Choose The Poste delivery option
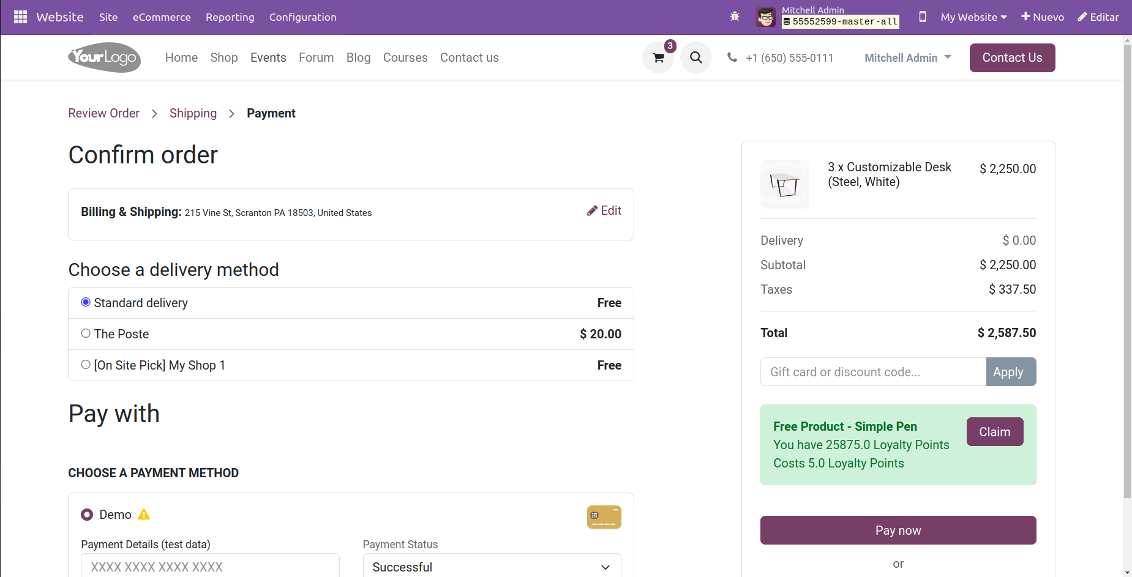Screen dimensions: 1132x577 click(x=86, y=333)
